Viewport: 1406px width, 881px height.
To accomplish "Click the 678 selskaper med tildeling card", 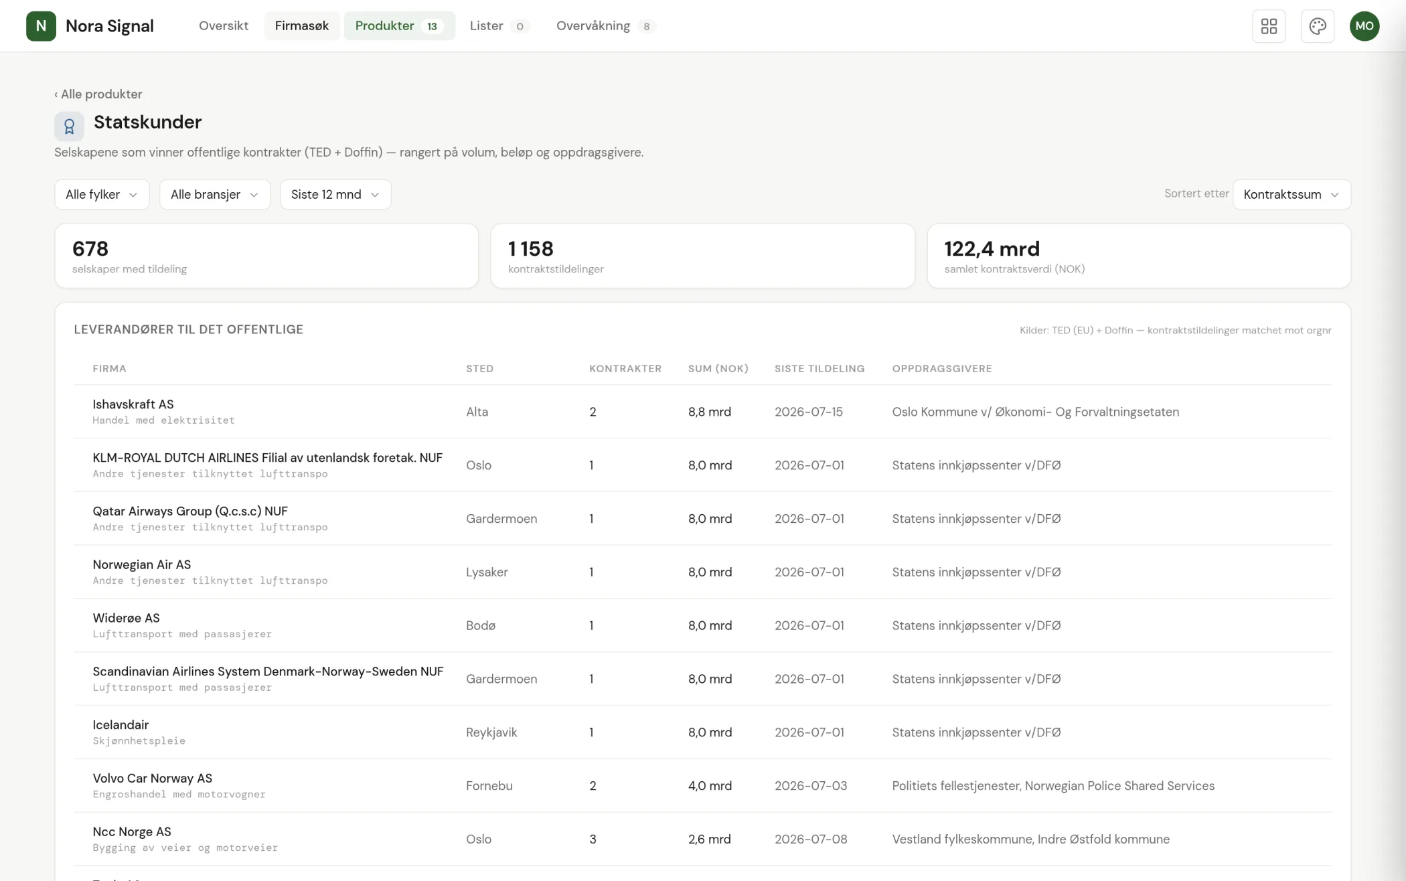I will pos(266,256).
